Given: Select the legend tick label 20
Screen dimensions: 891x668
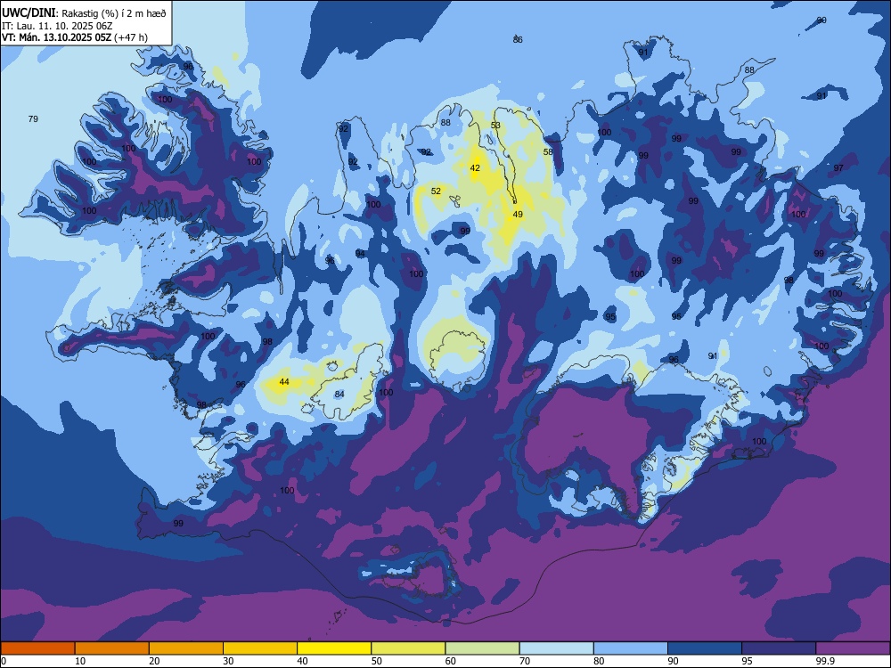Looking at the screenshot, I should pyautogui.click(x=154, y=661).
